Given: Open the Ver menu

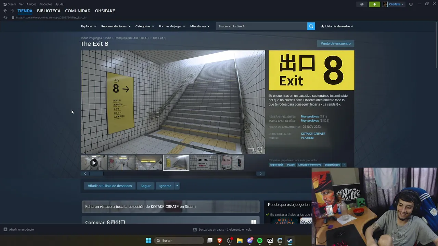Looking at the screenshot, I should click(21, 4).
